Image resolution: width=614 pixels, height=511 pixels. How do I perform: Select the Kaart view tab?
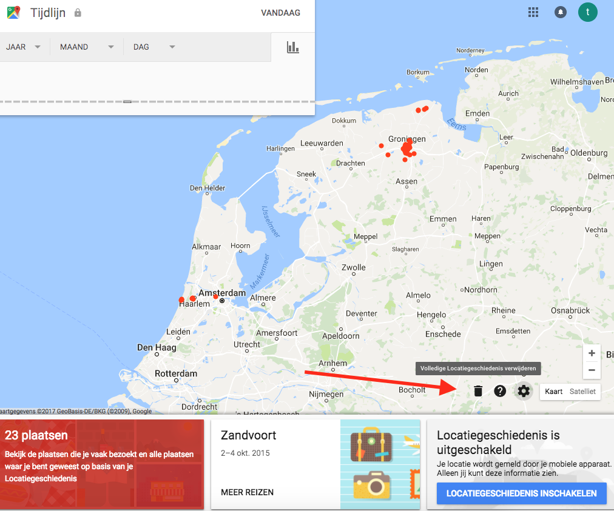tap(553, 392)
